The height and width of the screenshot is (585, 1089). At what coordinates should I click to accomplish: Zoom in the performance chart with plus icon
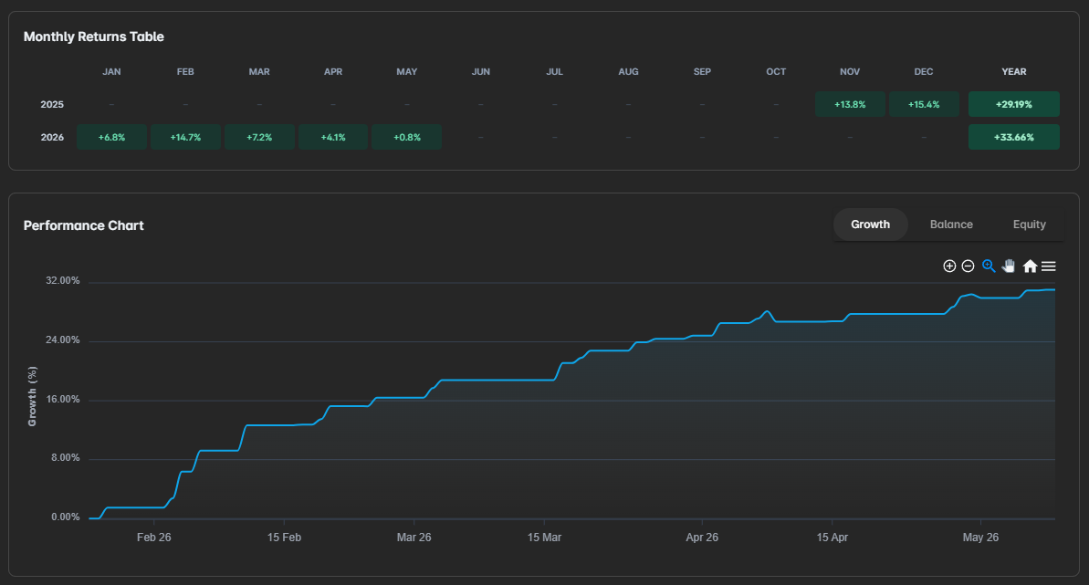click(949, 266)
